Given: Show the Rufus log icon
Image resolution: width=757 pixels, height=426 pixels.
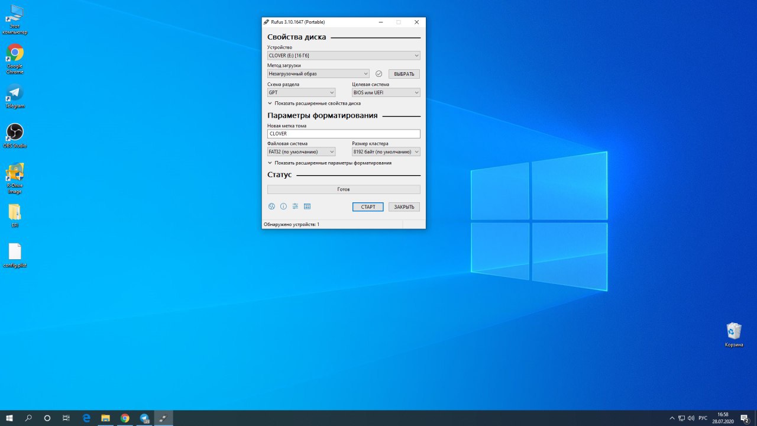Looking at the screenshot, I should tap(307, 206).
